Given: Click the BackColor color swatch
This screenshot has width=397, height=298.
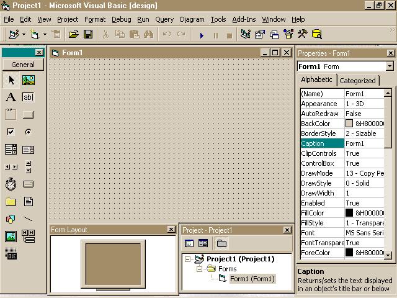Looking at the screenshot, I should [x=349, y=124].
